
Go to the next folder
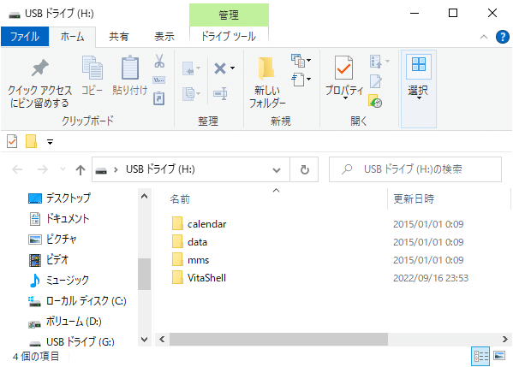click(43, 169)
